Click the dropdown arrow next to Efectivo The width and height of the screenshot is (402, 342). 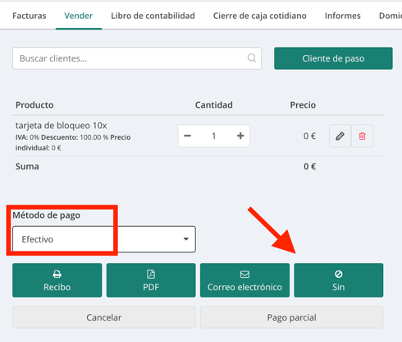186,239
